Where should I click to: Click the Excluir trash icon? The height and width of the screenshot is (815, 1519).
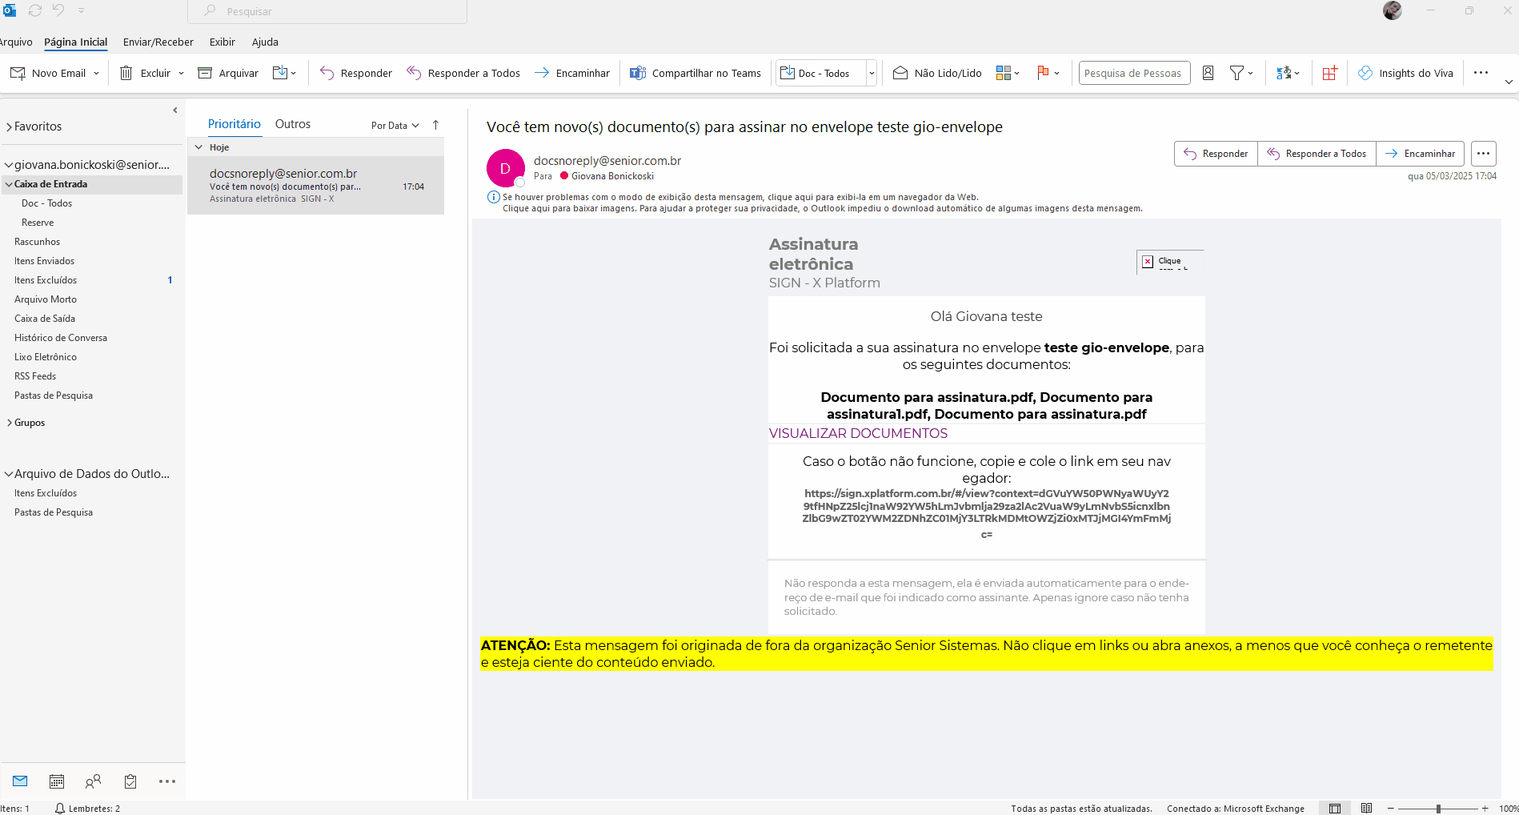pyautogui.click(x=126, y=73)
